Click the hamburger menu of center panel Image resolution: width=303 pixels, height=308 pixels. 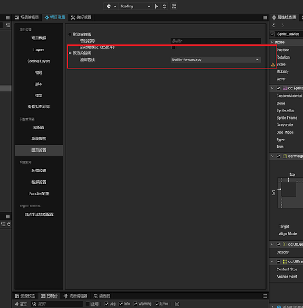265,18
